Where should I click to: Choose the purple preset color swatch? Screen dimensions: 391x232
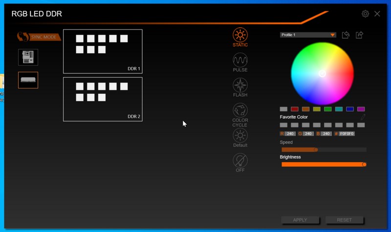pyautogui.click(x=361, y=109)
